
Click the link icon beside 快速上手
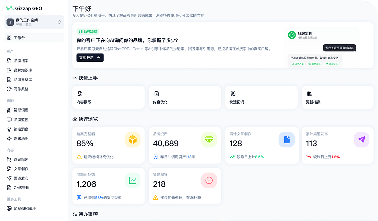click(75, 78)
